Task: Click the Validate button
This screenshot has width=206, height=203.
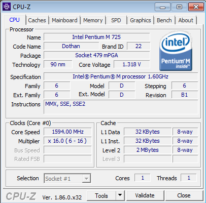Action: pos(145,195)
